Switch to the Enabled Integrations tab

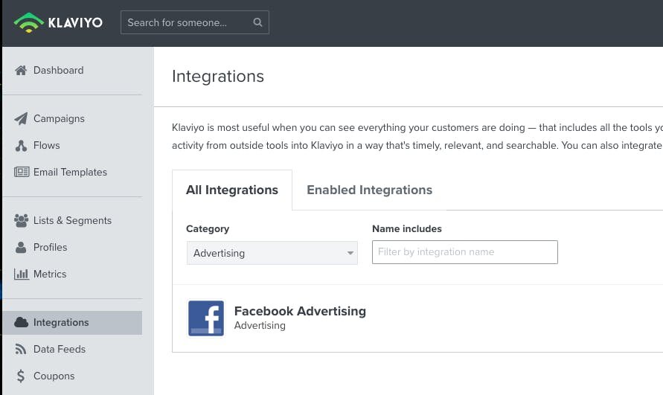click(x=369, y=190)
